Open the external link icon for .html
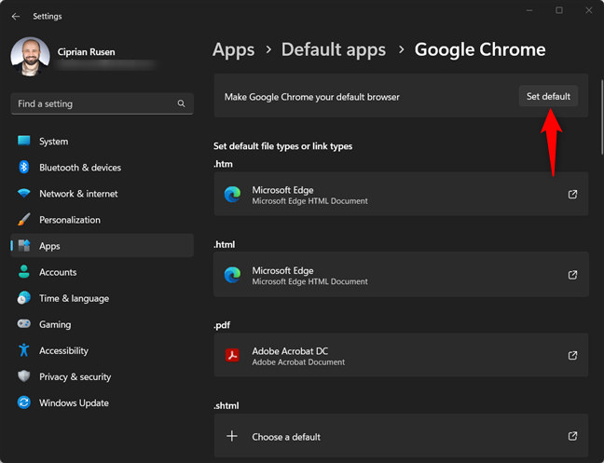The image size is (604, 463). 573,275
